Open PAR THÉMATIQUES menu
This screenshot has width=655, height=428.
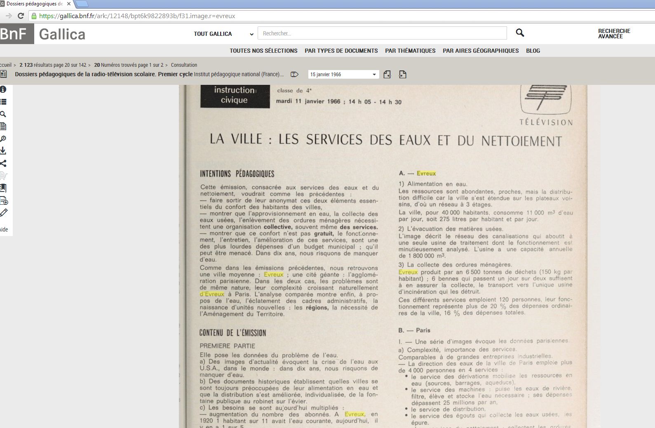(410, 51)
